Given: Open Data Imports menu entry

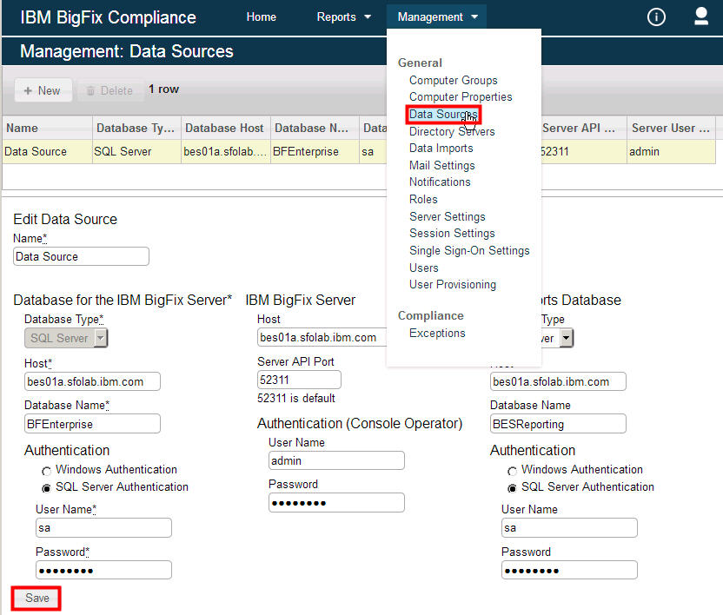Looking at the screenshot, I should (x=441, y=148).
